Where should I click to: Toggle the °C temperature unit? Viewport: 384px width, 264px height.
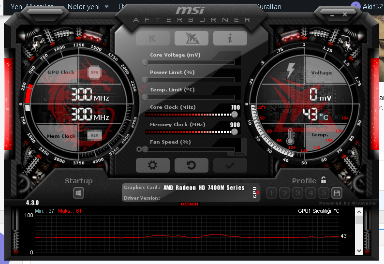click(324, 117)
